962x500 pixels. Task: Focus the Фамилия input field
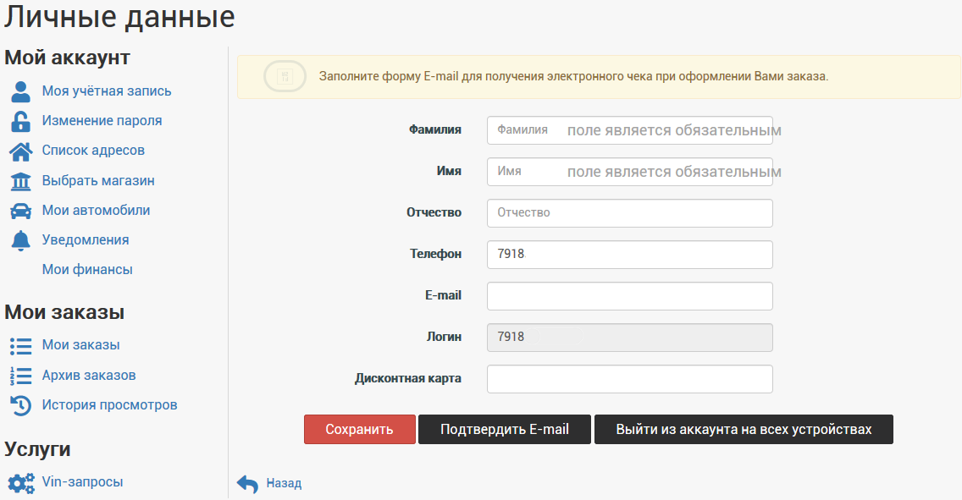point(629,130)
